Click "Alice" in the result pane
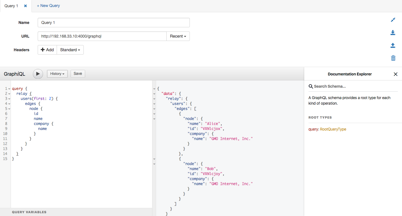402x216 pixels. pyautogui.click(x=213, y=124)
